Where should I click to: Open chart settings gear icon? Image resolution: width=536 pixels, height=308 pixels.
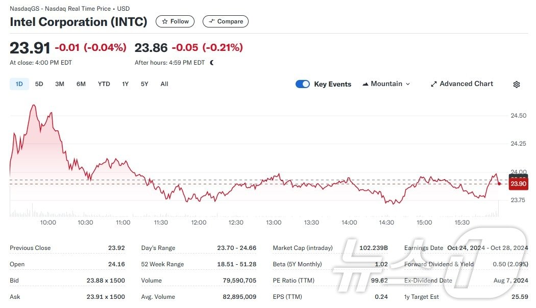[516, 85]
